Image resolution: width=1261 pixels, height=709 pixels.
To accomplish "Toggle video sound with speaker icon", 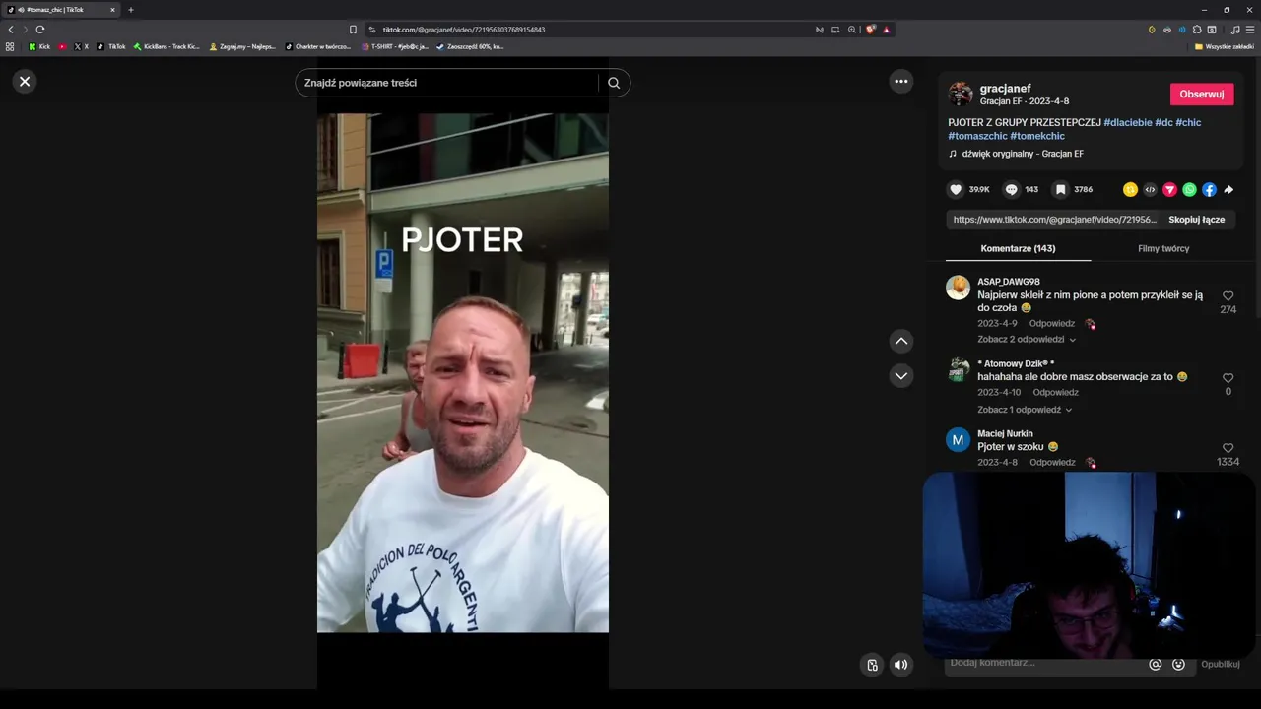I will (x=900, y=665).
